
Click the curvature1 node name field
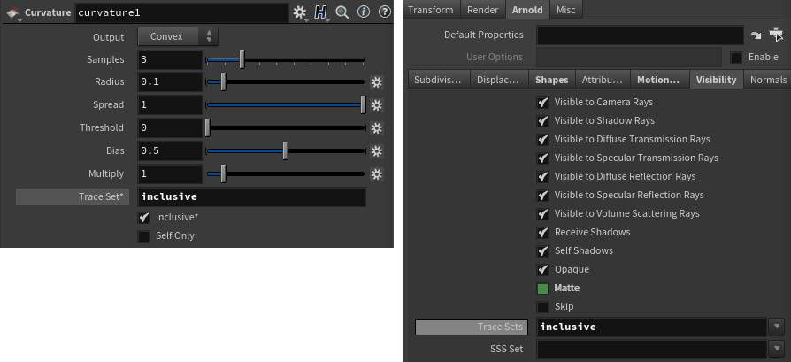point(182,12)
